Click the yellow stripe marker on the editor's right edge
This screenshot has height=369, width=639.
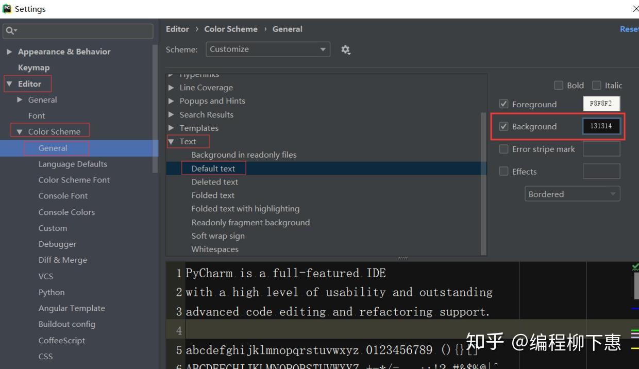tap(635, 348)
